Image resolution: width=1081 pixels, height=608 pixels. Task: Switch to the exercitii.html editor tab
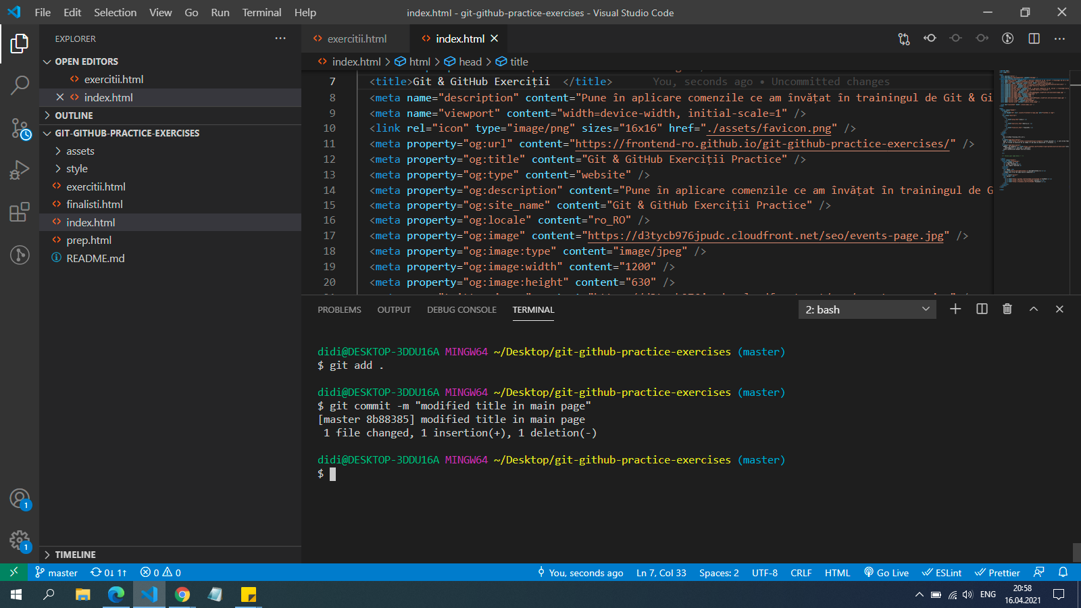tap(356, 39)
